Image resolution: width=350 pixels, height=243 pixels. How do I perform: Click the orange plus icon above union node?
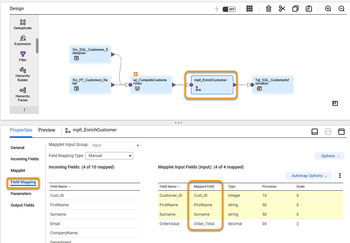tap(136, 74)
